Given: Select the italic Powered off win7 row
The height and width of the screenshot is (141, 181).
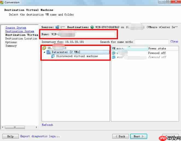Looking at the screenshot, I should (145, 57).
